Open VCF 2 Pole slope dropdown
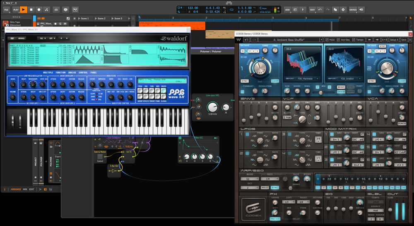Viewport: 414px width, 226px height. point(287,117)
